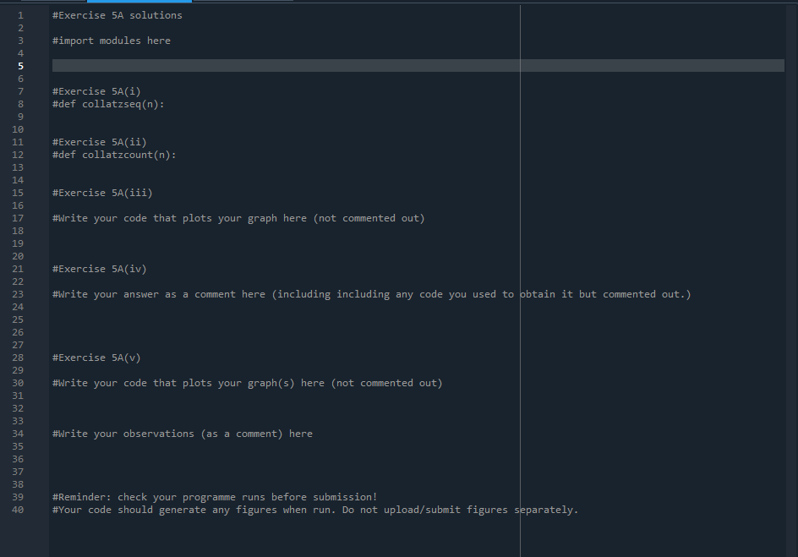Click the comment '#Exercise 5A solutions'

(117, 14)
